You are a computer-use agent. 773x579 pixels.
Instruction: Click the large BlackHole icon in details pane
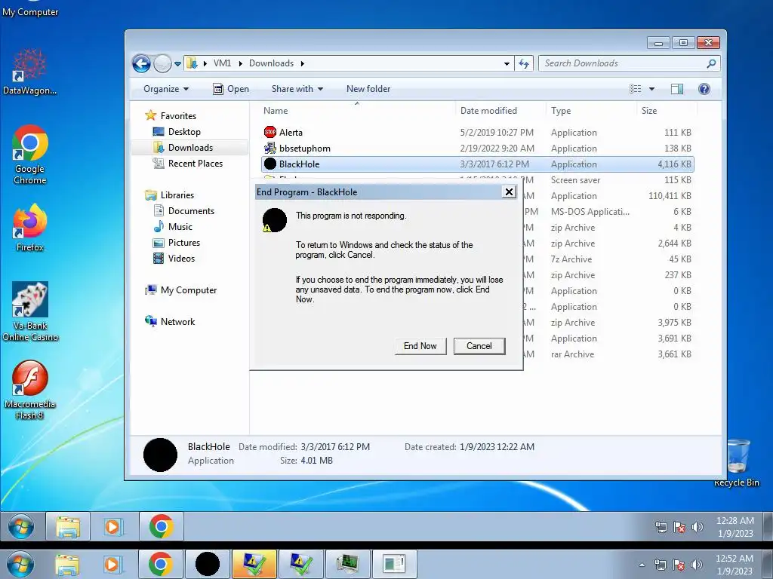point(160,455)
